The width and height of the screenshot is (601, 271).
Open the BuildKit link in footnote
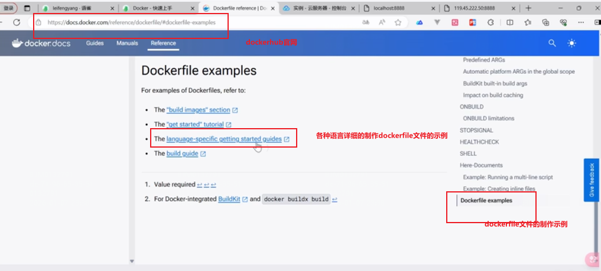click(x=229, y=199)
